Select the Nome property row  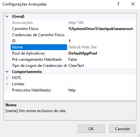click(73, 47)
